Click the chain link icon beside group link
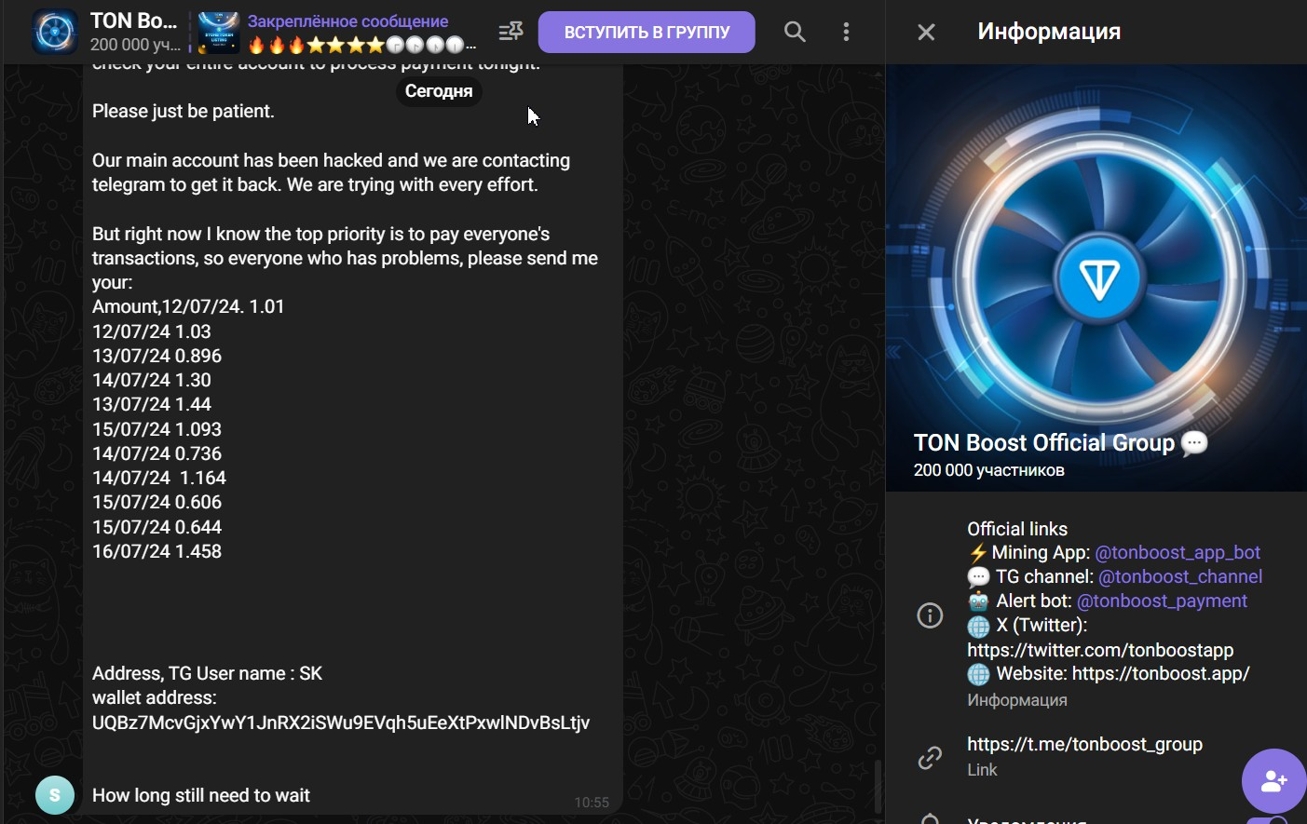Screen dimensions: 1307x824 [930, 758]
